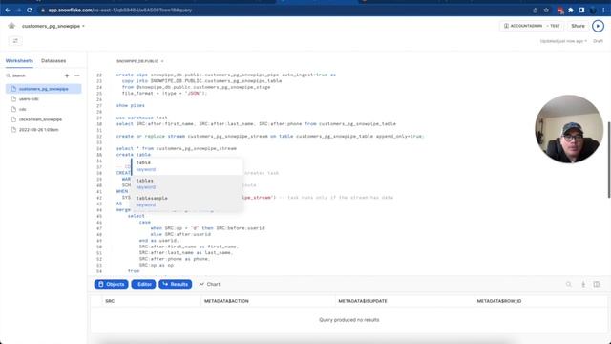This screenshot has width=611, height=344.
Task: Open the browser three-dot menu
Action: pos(603,11)
